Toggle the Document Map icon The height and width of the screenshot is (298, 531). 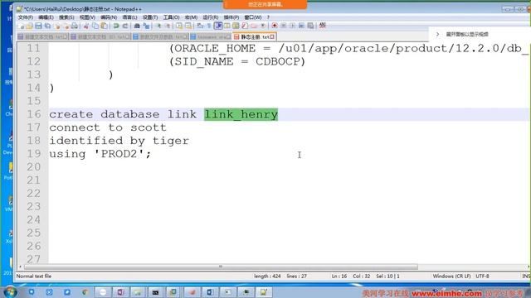tap(236, 26)
